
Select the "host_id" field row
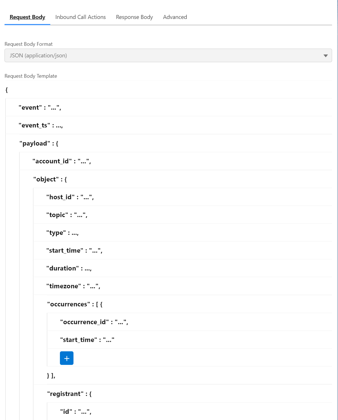coord(70,197)
